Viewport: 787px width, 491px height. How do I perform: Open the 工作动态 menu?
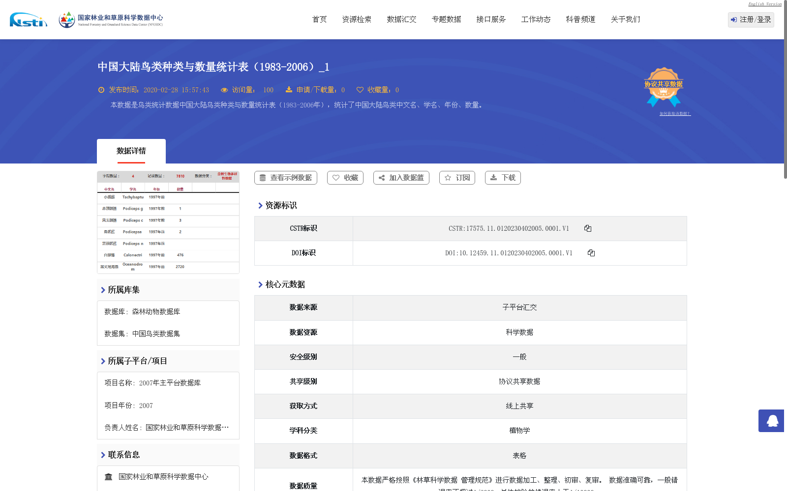pos(536,20)
